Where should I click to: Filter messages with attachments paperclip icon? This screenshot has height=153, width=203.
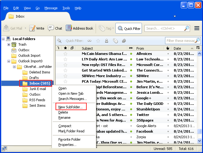(124, 41)
